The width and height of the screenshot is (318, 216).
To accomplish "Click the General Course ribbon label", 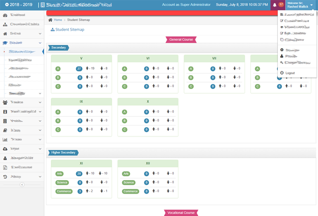I will tap(181, 39).
